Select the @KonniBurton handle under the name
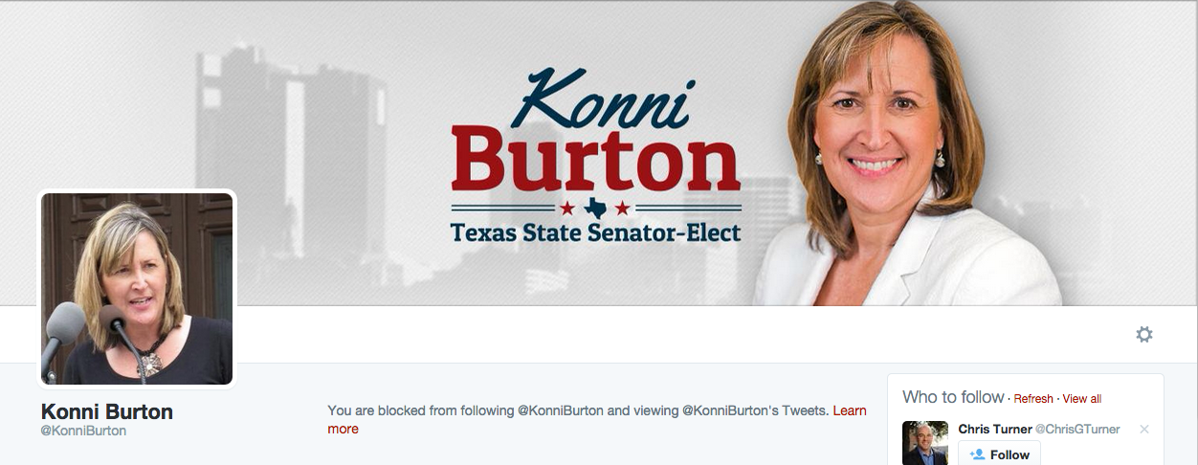The image size is (1198, 465). pyautogui.click(x=83, y=432)
